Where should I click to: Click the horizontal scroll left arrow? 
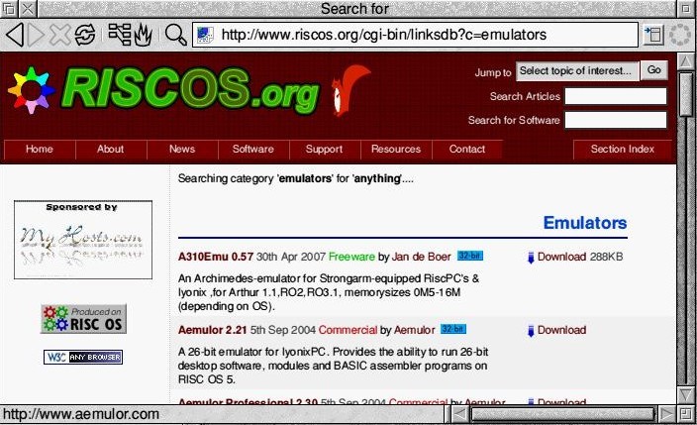459,414
